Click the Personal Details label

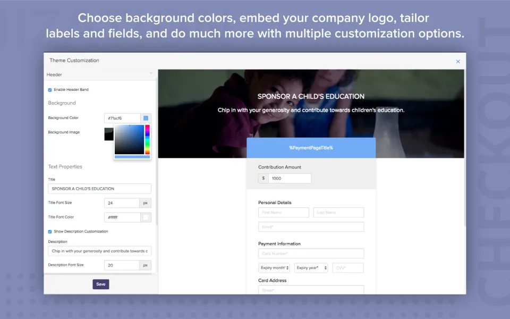point(275,203)
